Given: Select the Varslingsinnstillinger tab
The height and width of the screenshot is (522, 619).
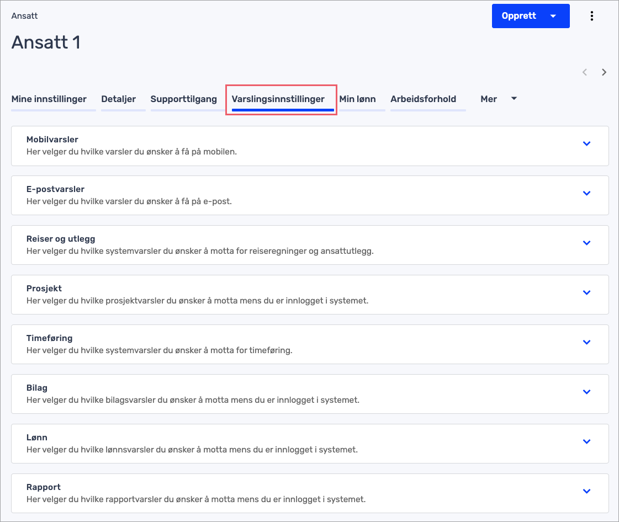Looking at the screenshot, I should tap(278, 99).
